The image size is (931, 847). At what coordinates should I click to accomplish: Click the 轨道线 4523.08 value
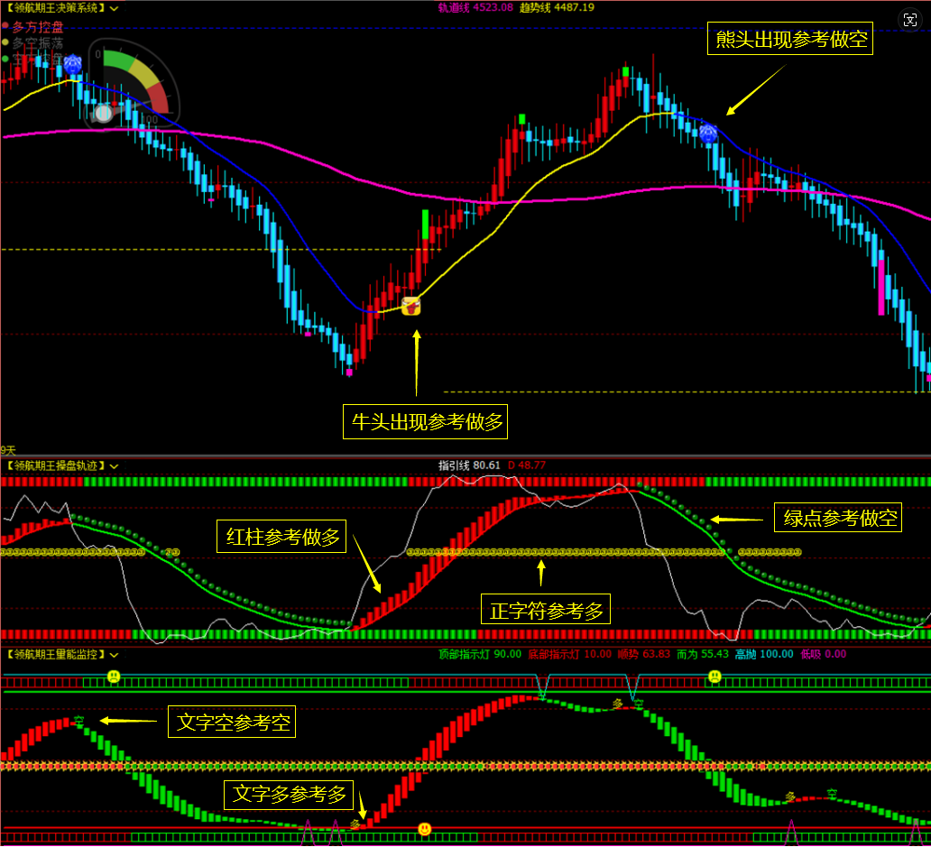coord(475,8)
